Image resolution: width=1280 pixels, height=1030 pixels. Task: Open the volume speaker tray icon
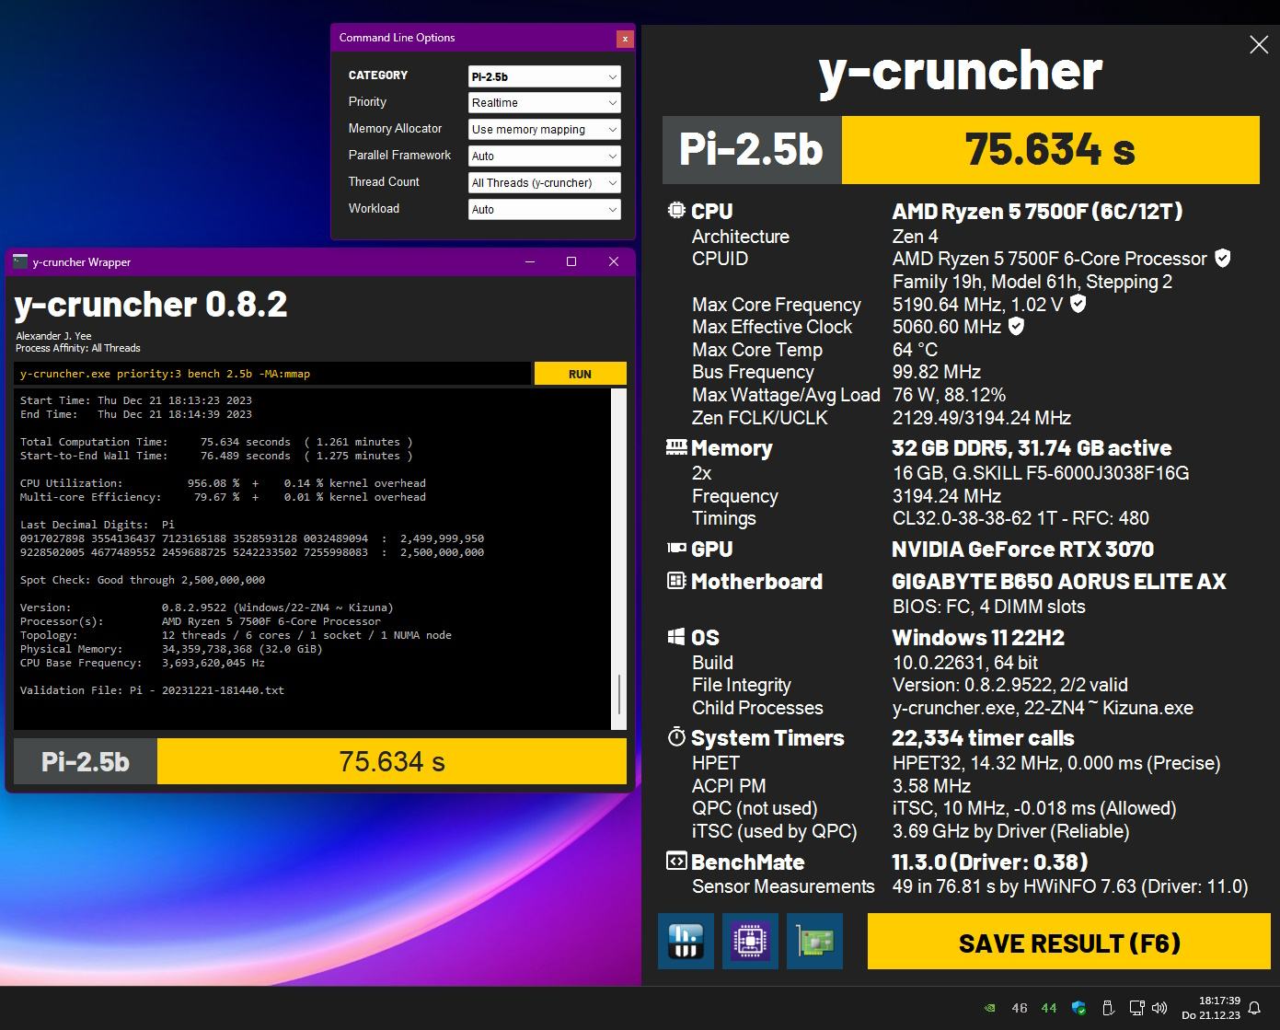[x=1159, y=1008]
